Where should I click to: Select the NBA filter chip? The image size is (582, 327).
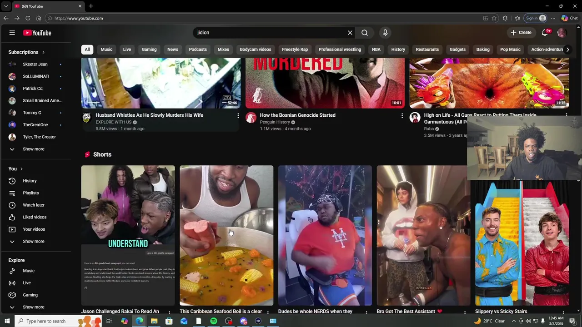tap(376, 50)
